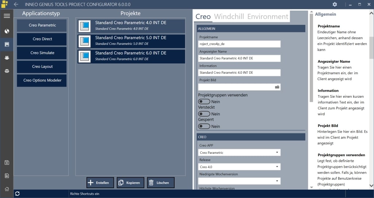The width and height of the screenshot is (374, 198).
Task: Switch to the Windchill tab
Action: pyautogui.click(x=229, y=16)
